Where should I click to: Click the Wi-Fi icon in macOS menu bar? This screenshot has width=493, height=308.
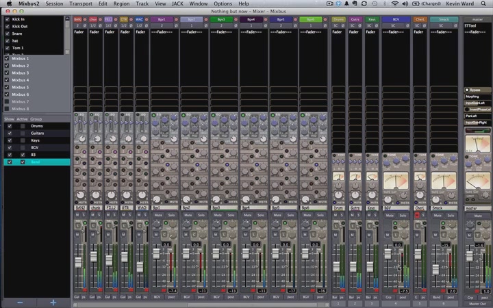(394, 4)
